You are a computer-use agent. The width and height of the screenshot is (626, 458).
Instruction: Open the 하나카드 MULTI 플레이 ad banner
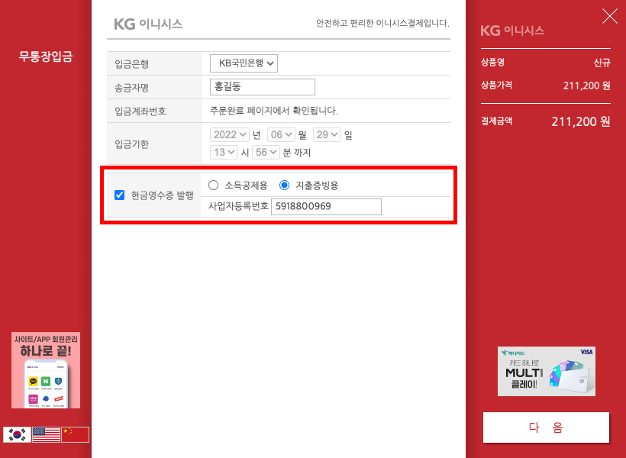click(x=546, y=371)
